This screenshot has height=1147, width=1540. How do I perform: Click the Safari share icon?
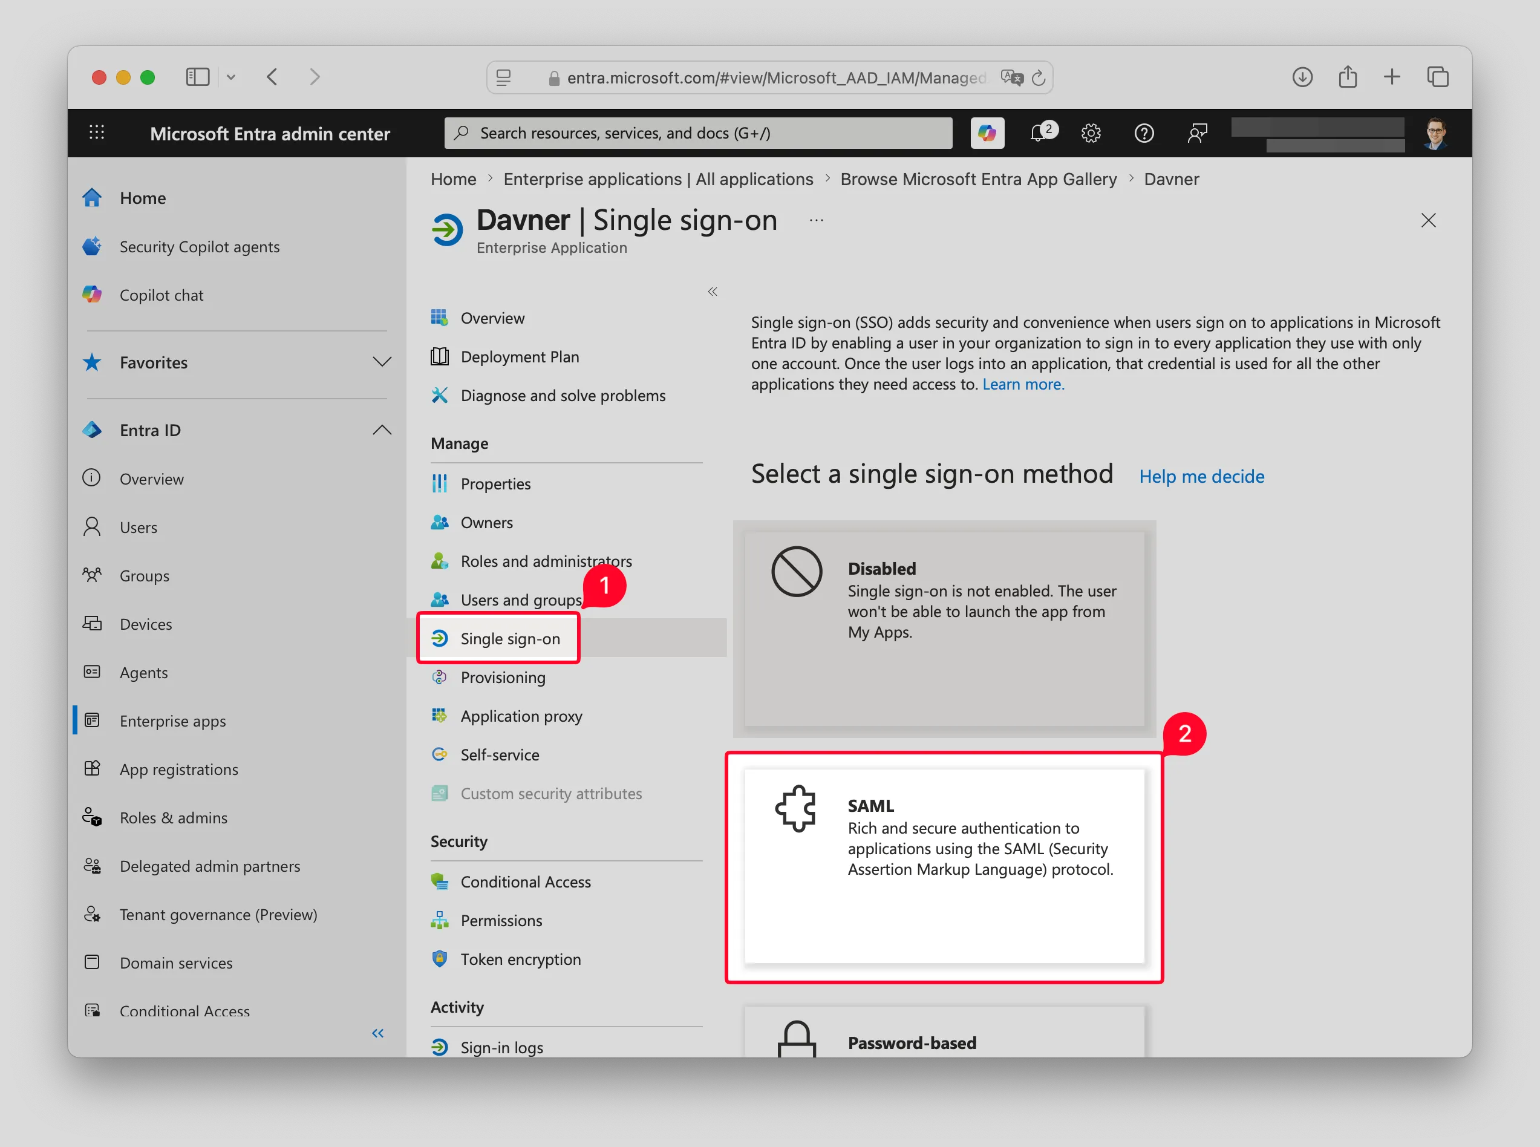click(1347, 76)
